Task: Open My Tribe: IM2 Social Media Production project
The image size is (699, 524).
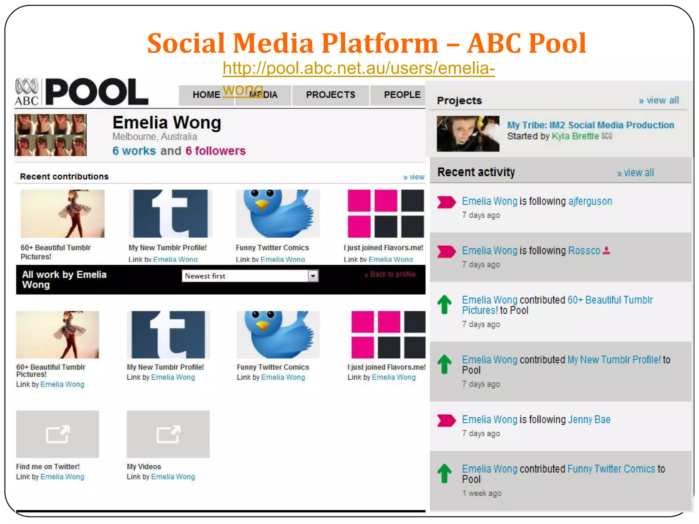Action: click(x=590, y=125)
